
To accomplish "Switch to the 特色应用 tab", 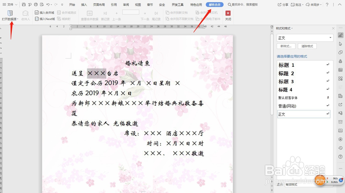I will [x=196, y=4].
